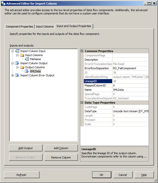Click the Refresh button

pyautogui.click(x=22, y=175)
